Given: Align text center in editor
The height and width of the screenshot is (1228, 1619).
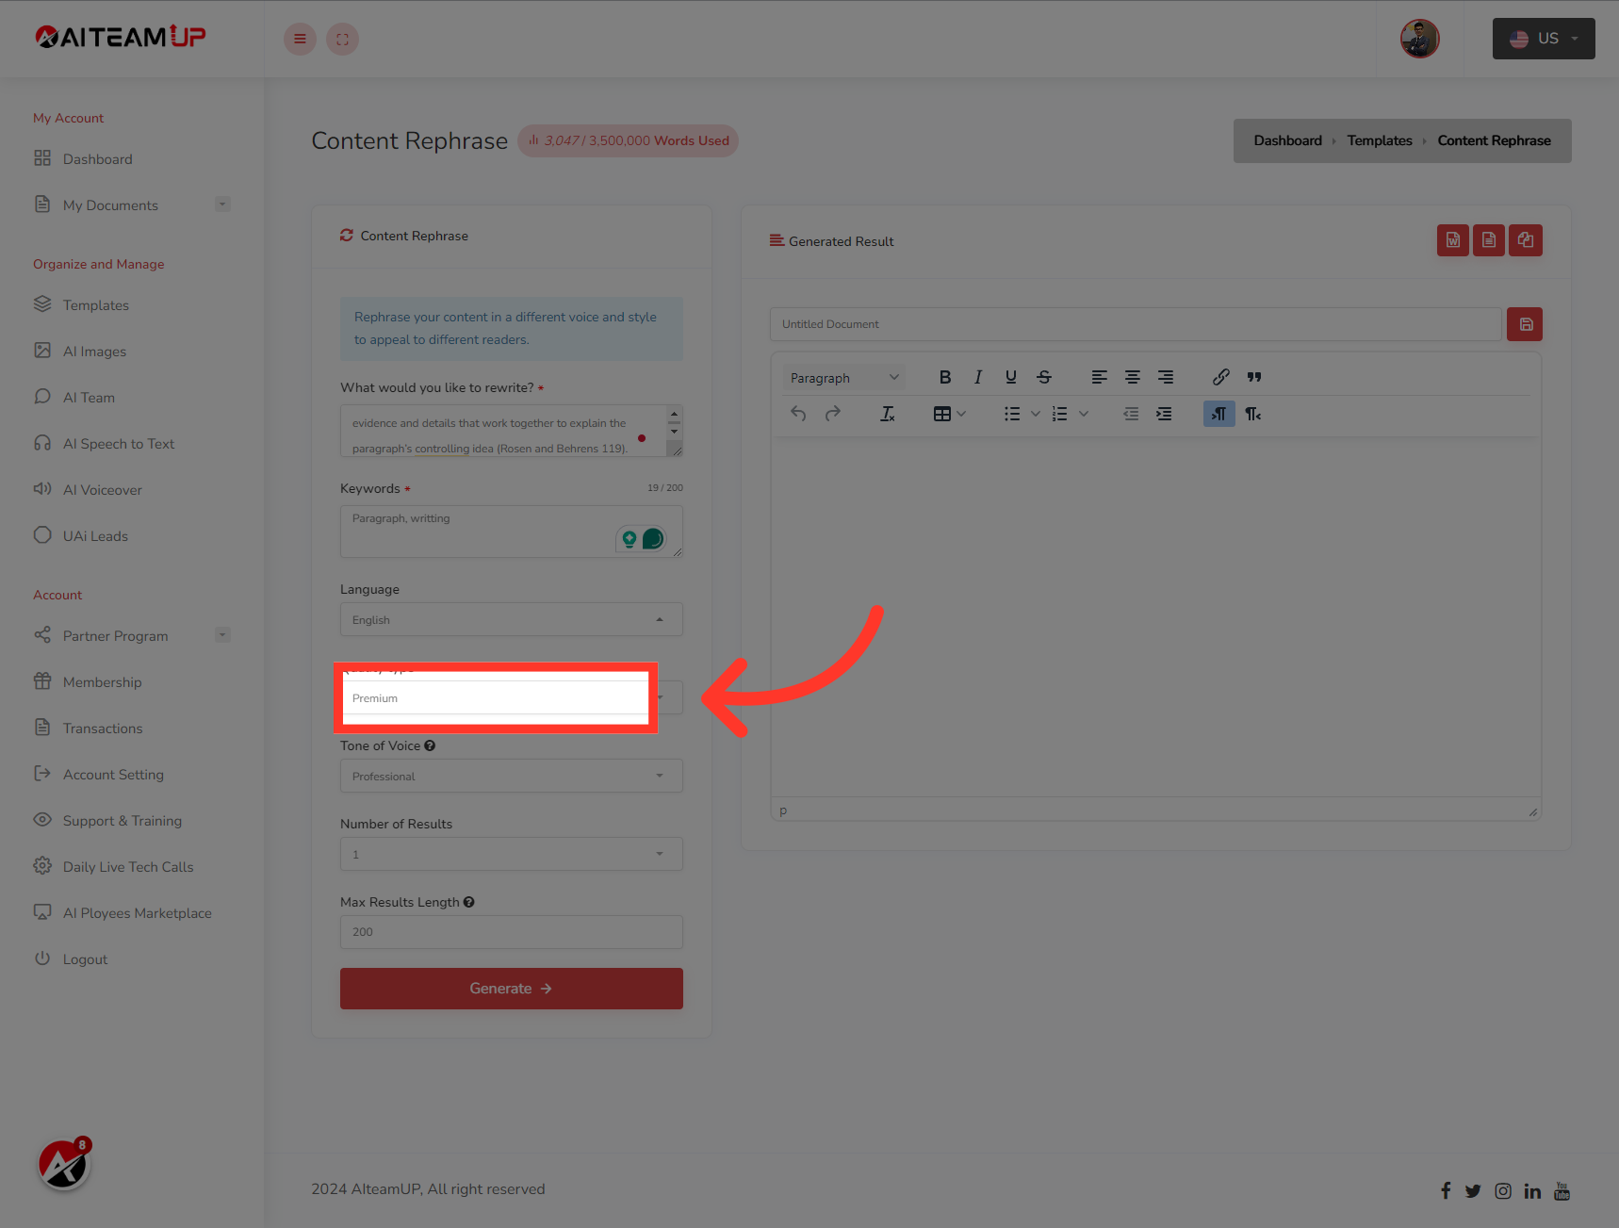Looking at the screenshot, I should pos(1133,377).
